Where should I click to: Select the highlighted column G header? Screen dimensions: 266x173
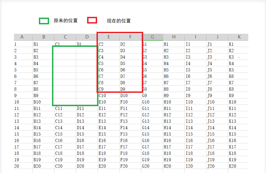click(x=152, y=37)
